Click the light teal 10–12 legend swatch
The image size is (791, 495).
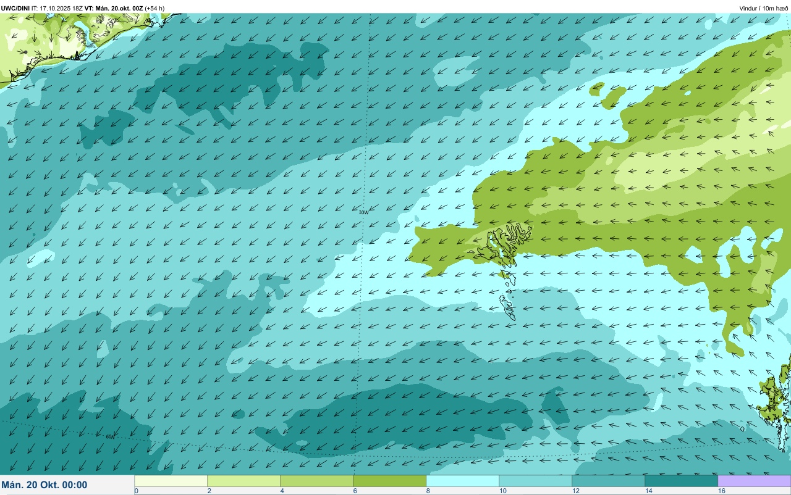pos(535,481)
